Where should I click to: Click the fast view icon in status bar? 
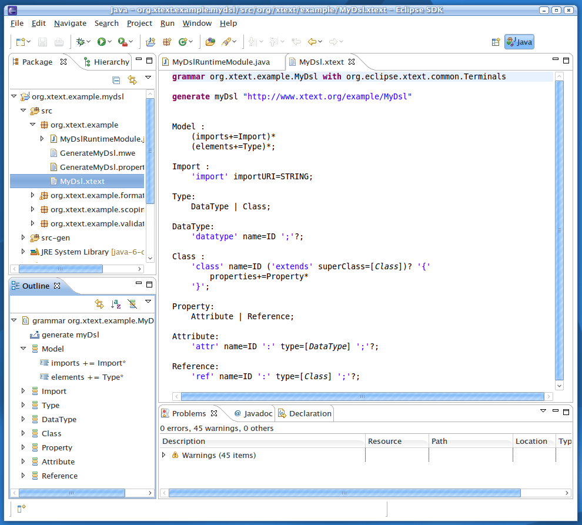point(22,509)
